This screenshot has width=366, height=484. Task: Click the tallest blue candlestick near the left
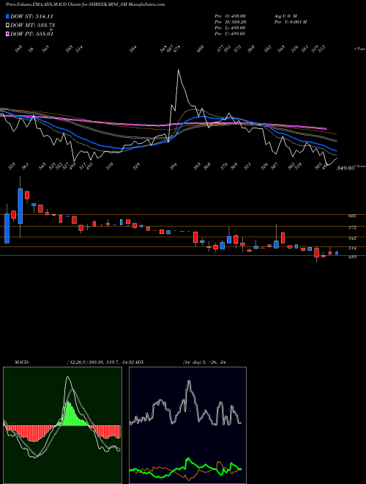[20, 206]
